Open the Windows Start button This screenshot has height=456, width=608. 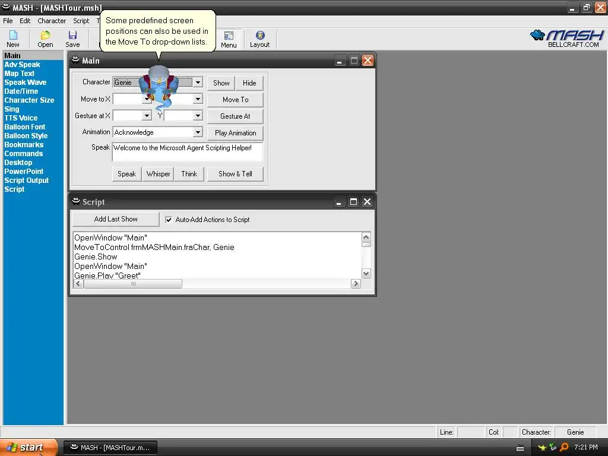28,447
